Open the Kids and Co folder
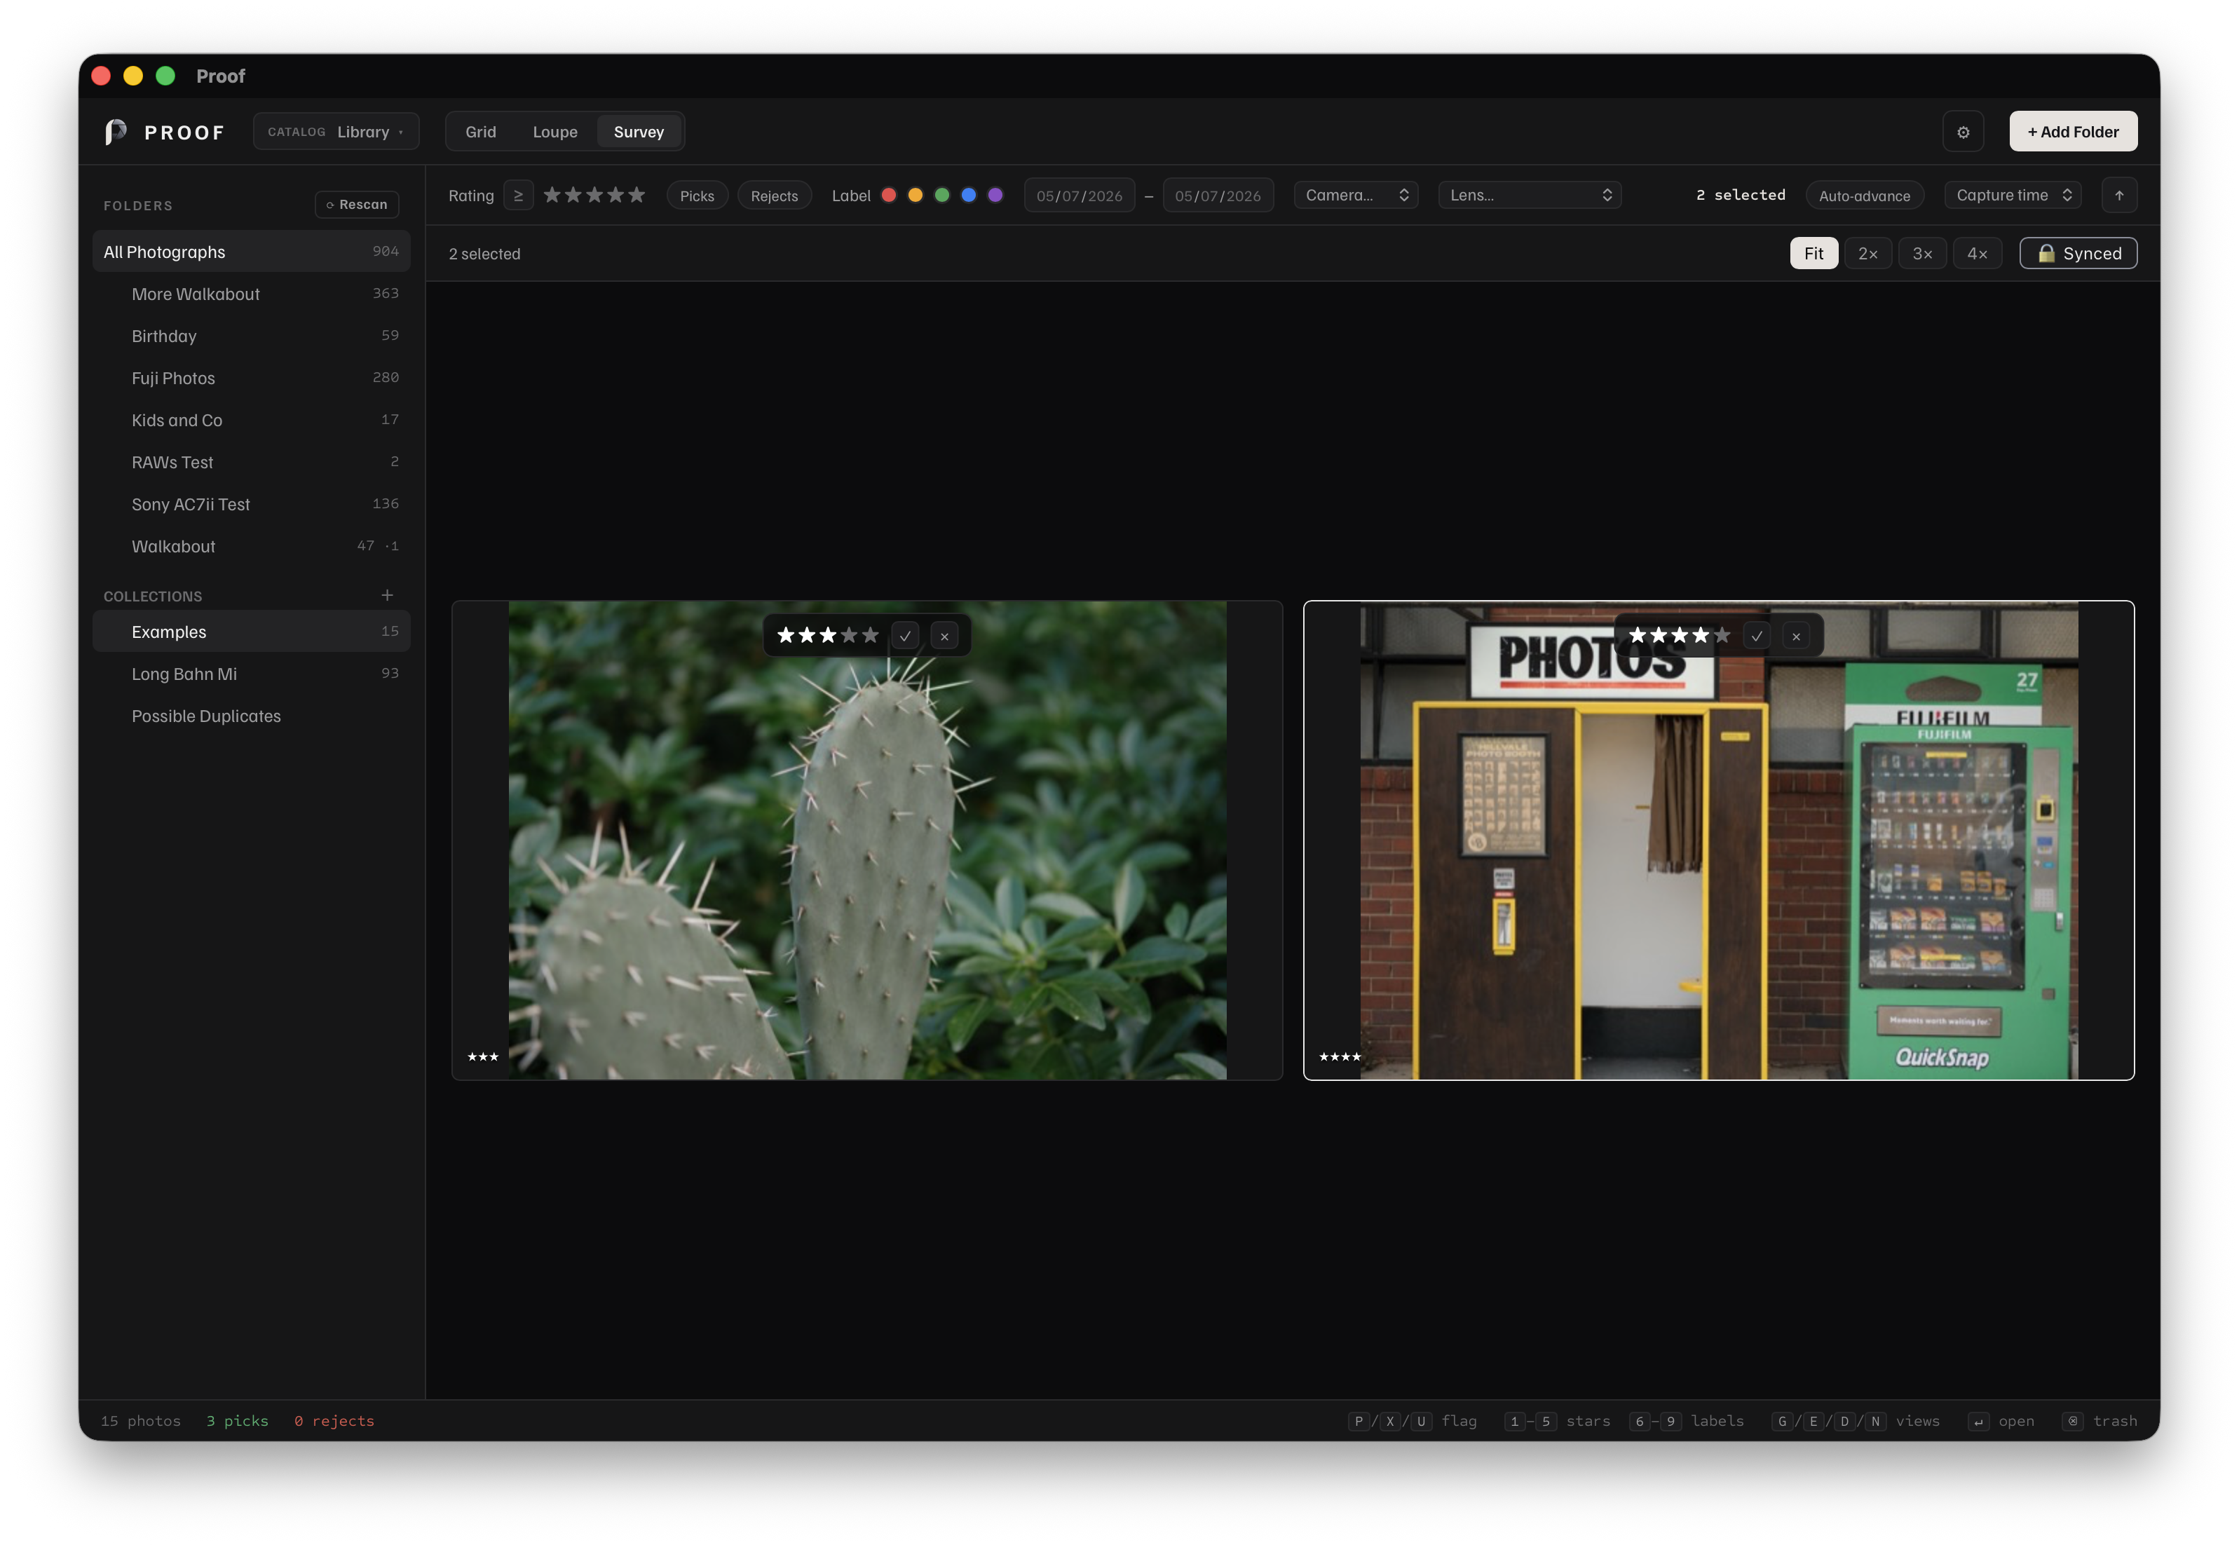The width and height of the screenshot is (2239, 1545). pos(252,420)
